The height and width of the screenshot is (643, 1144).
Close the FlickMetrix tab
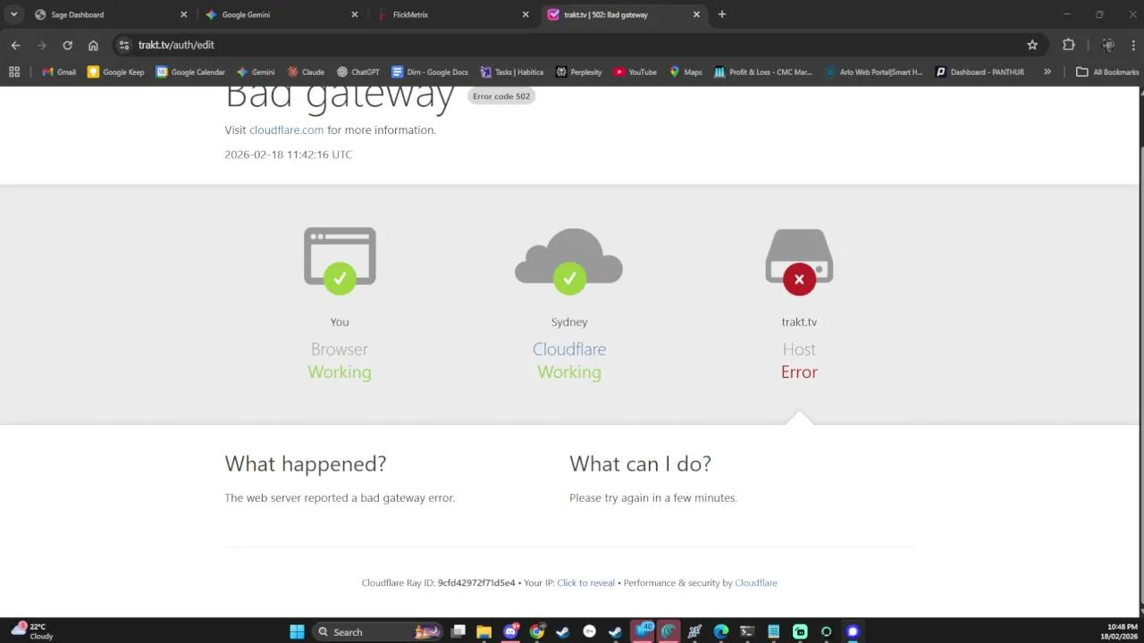tap(526, 14)
